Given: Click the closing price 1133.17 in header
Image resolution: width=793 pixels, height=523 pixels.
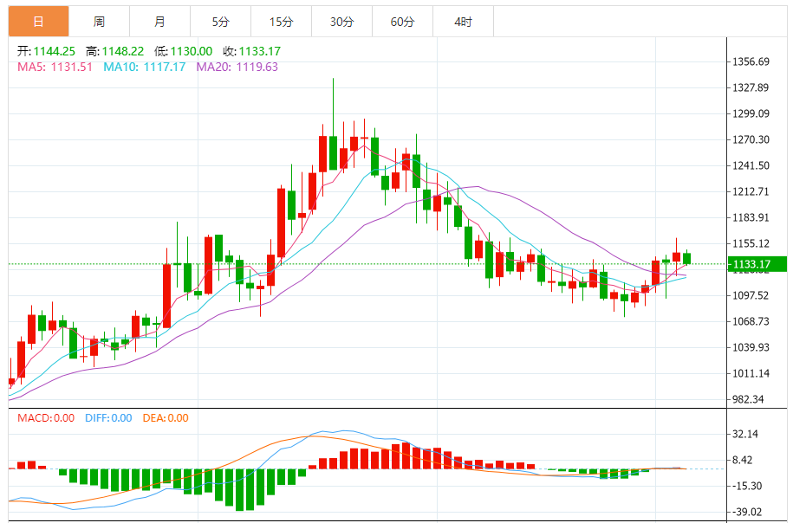Looking at the screenshot, I should click(x=259, y=51).
